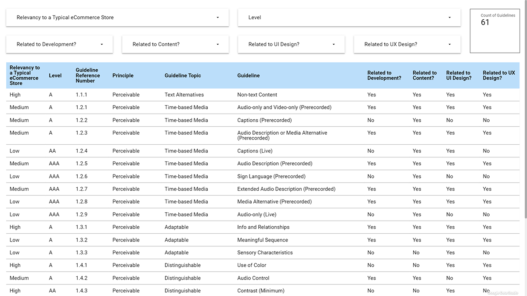Image resolution: width=527 pixels, height=296 pixels.
Task: Sort by the Level column header
Action: (x=55, y=75)
